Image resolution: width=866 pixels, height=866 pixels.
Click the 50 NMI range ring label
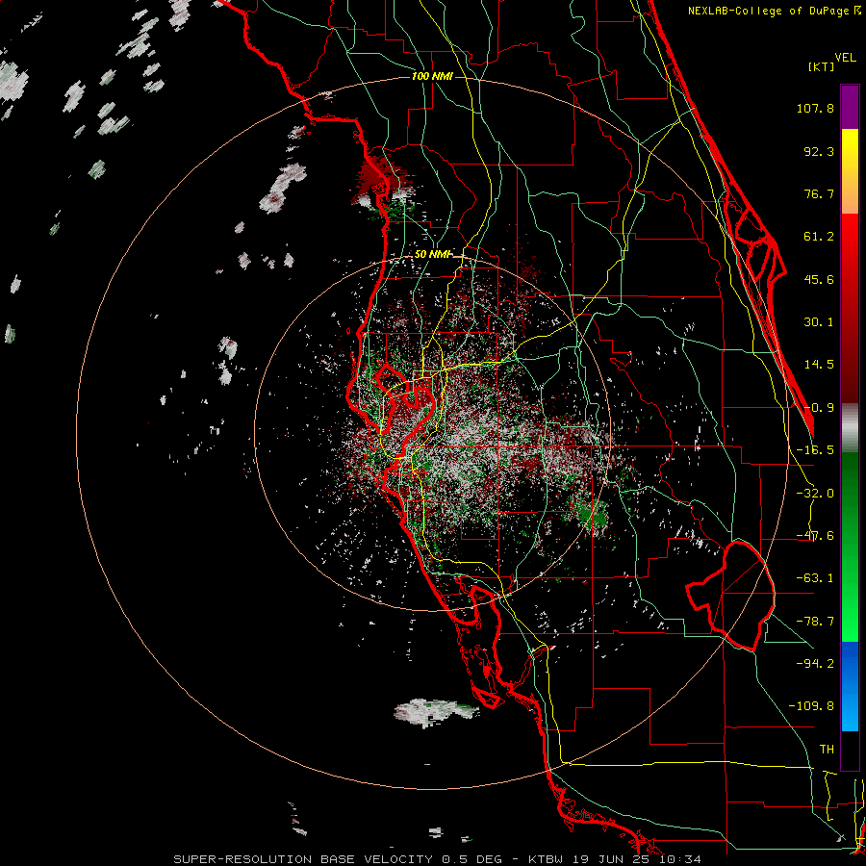[432, 254]
